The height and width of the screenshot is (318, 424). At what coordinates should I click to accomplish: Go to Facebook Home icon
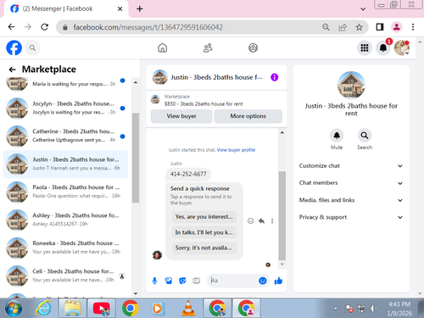click(162, 47)
